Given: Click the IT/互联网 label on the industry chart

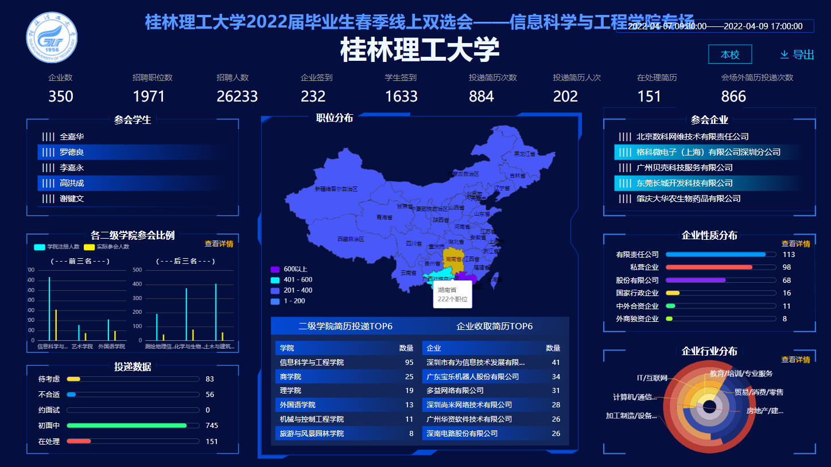Looking at the screenshot, I should coord(652,378).
